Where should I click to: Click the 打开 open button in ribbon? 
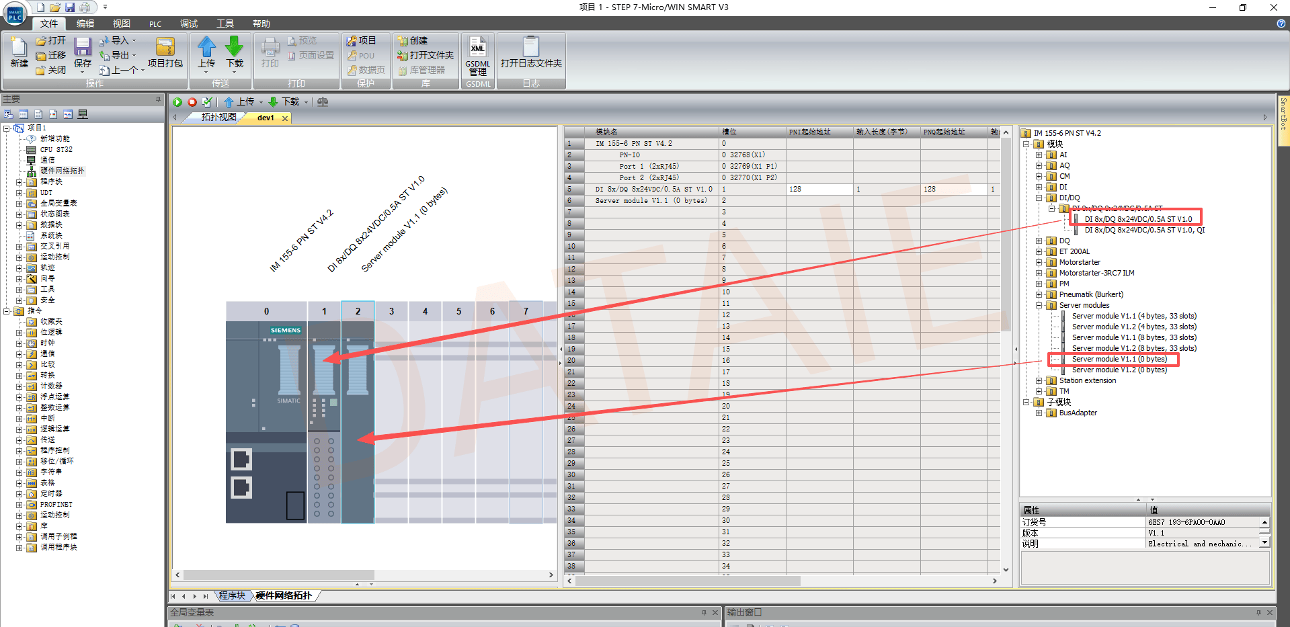pyautogui.click(x=51, y=41)
